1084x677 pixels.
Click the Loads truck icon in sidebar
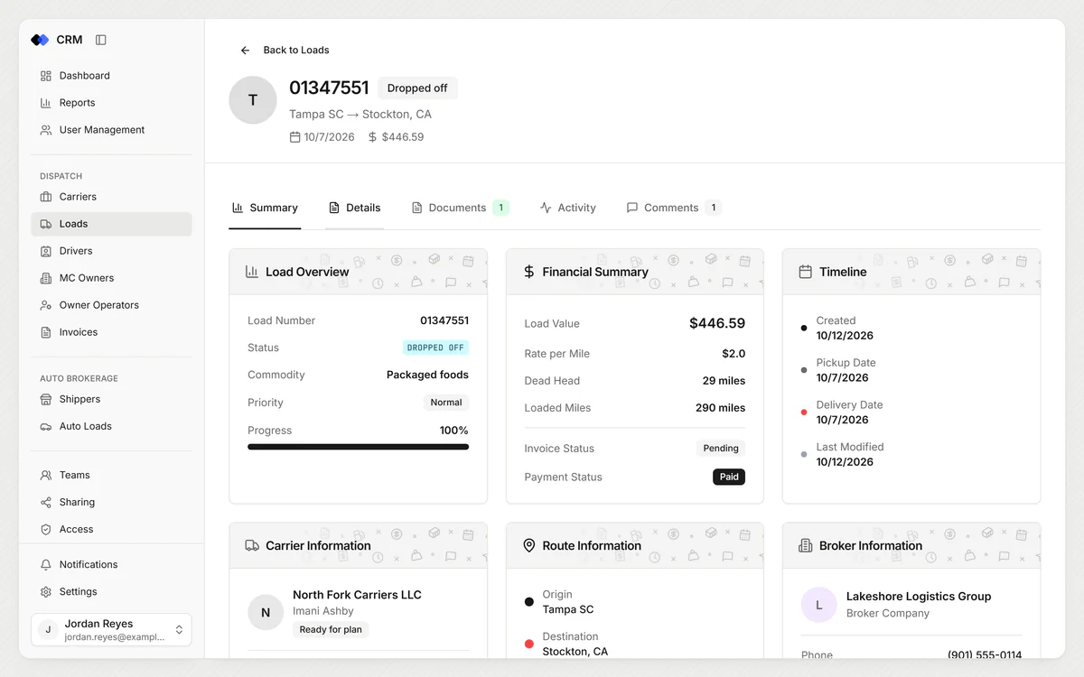(46, 224)
